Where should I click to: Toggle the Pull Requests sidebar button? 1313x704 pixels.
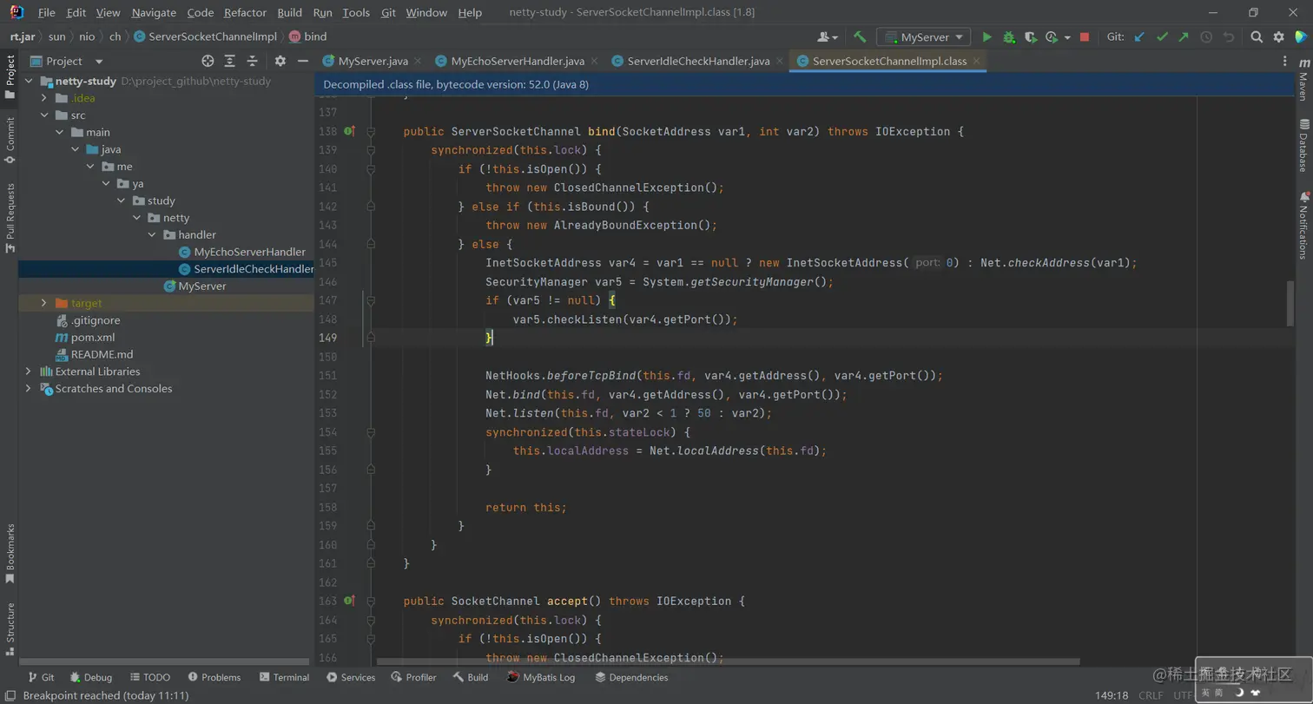(10, 217)
